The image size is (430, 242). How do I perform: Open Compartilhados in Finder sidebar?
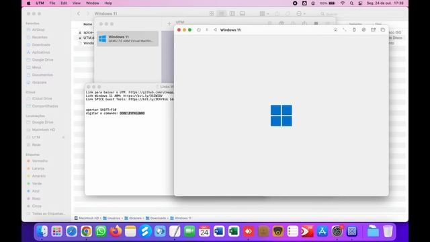pos(45,106)
